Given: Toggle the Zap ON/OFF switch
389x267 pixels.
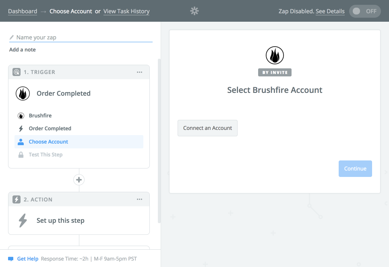Looking at the screenshot, I should coord(365,11).
